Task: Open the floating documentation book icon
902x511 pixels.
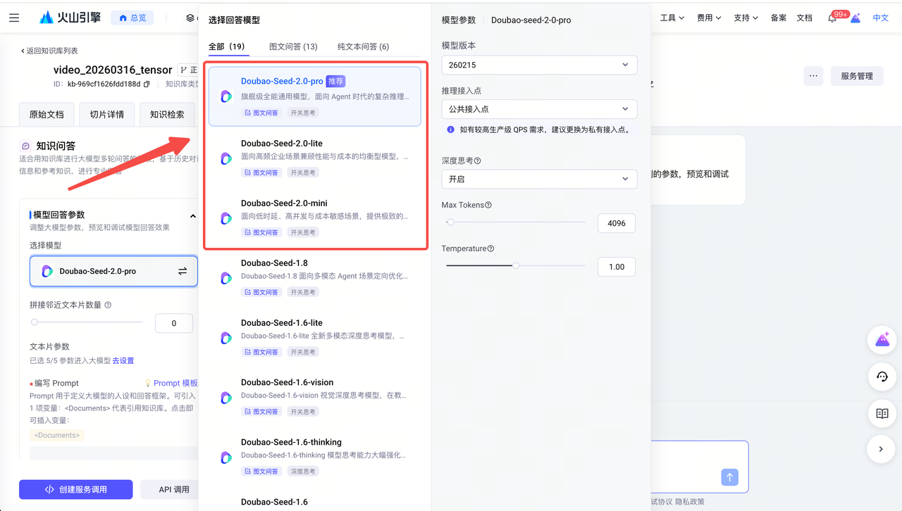Action: pyautogui.click(x=882, y=414)
